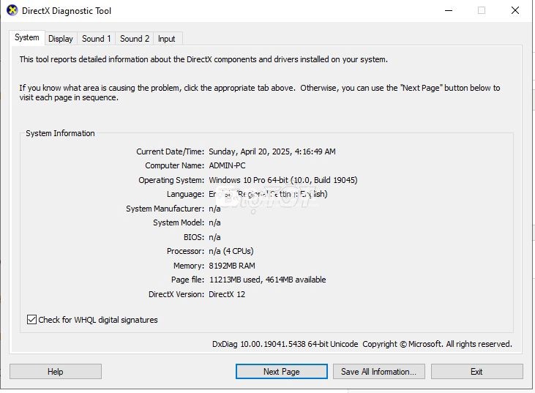The image size is (535, 393).
Task: Toggle Check for WHQL digital signatures checkbox
Action: (31, 320)
